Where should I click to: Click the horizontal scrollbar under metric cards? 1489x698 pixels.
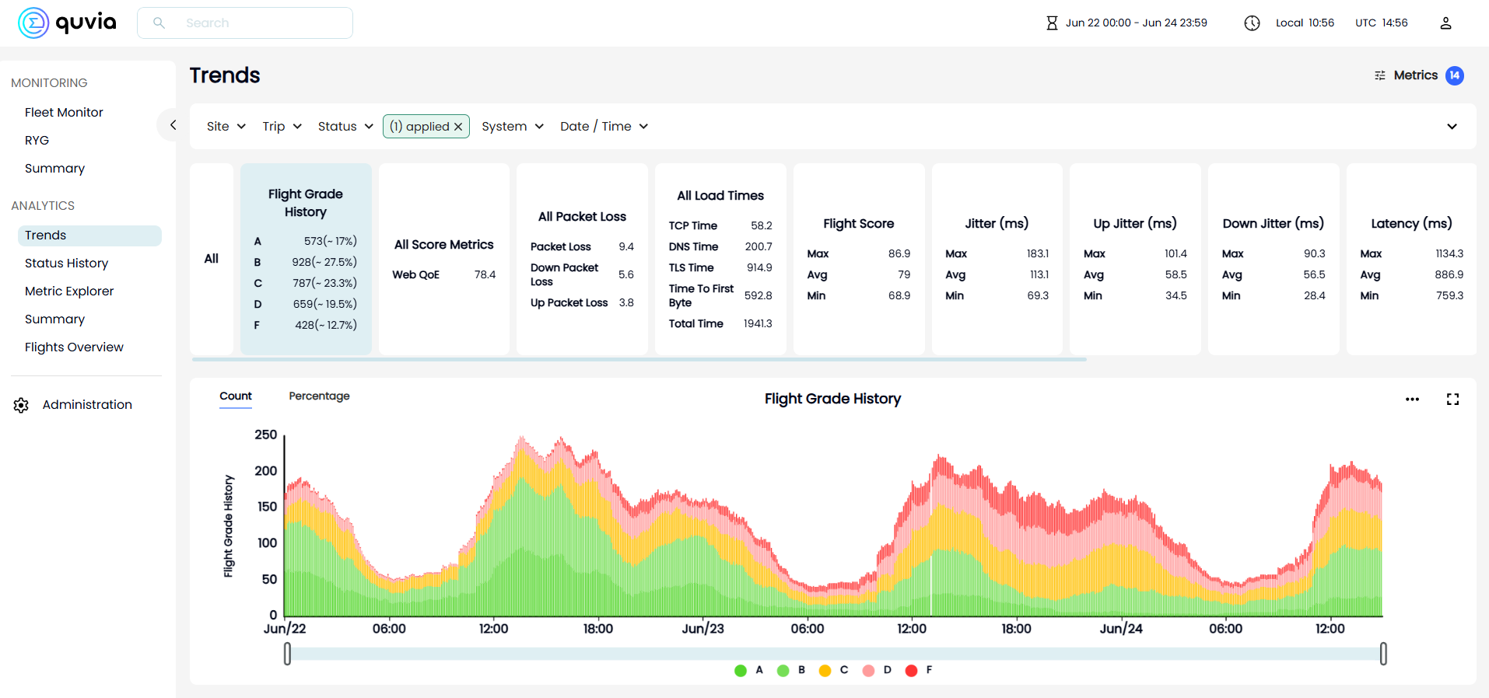click(x=639, y=360)
